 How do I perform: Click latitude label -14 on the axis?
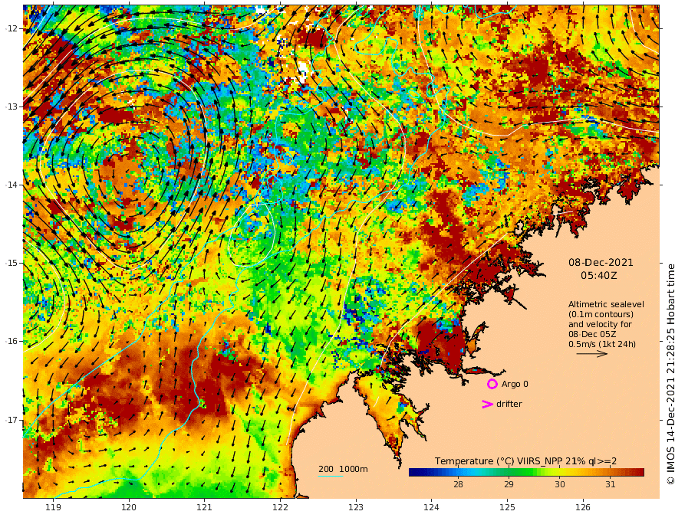12,185
